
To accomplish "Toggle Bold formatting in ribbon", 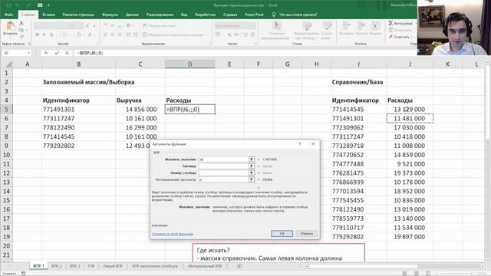I will (38, 34).
